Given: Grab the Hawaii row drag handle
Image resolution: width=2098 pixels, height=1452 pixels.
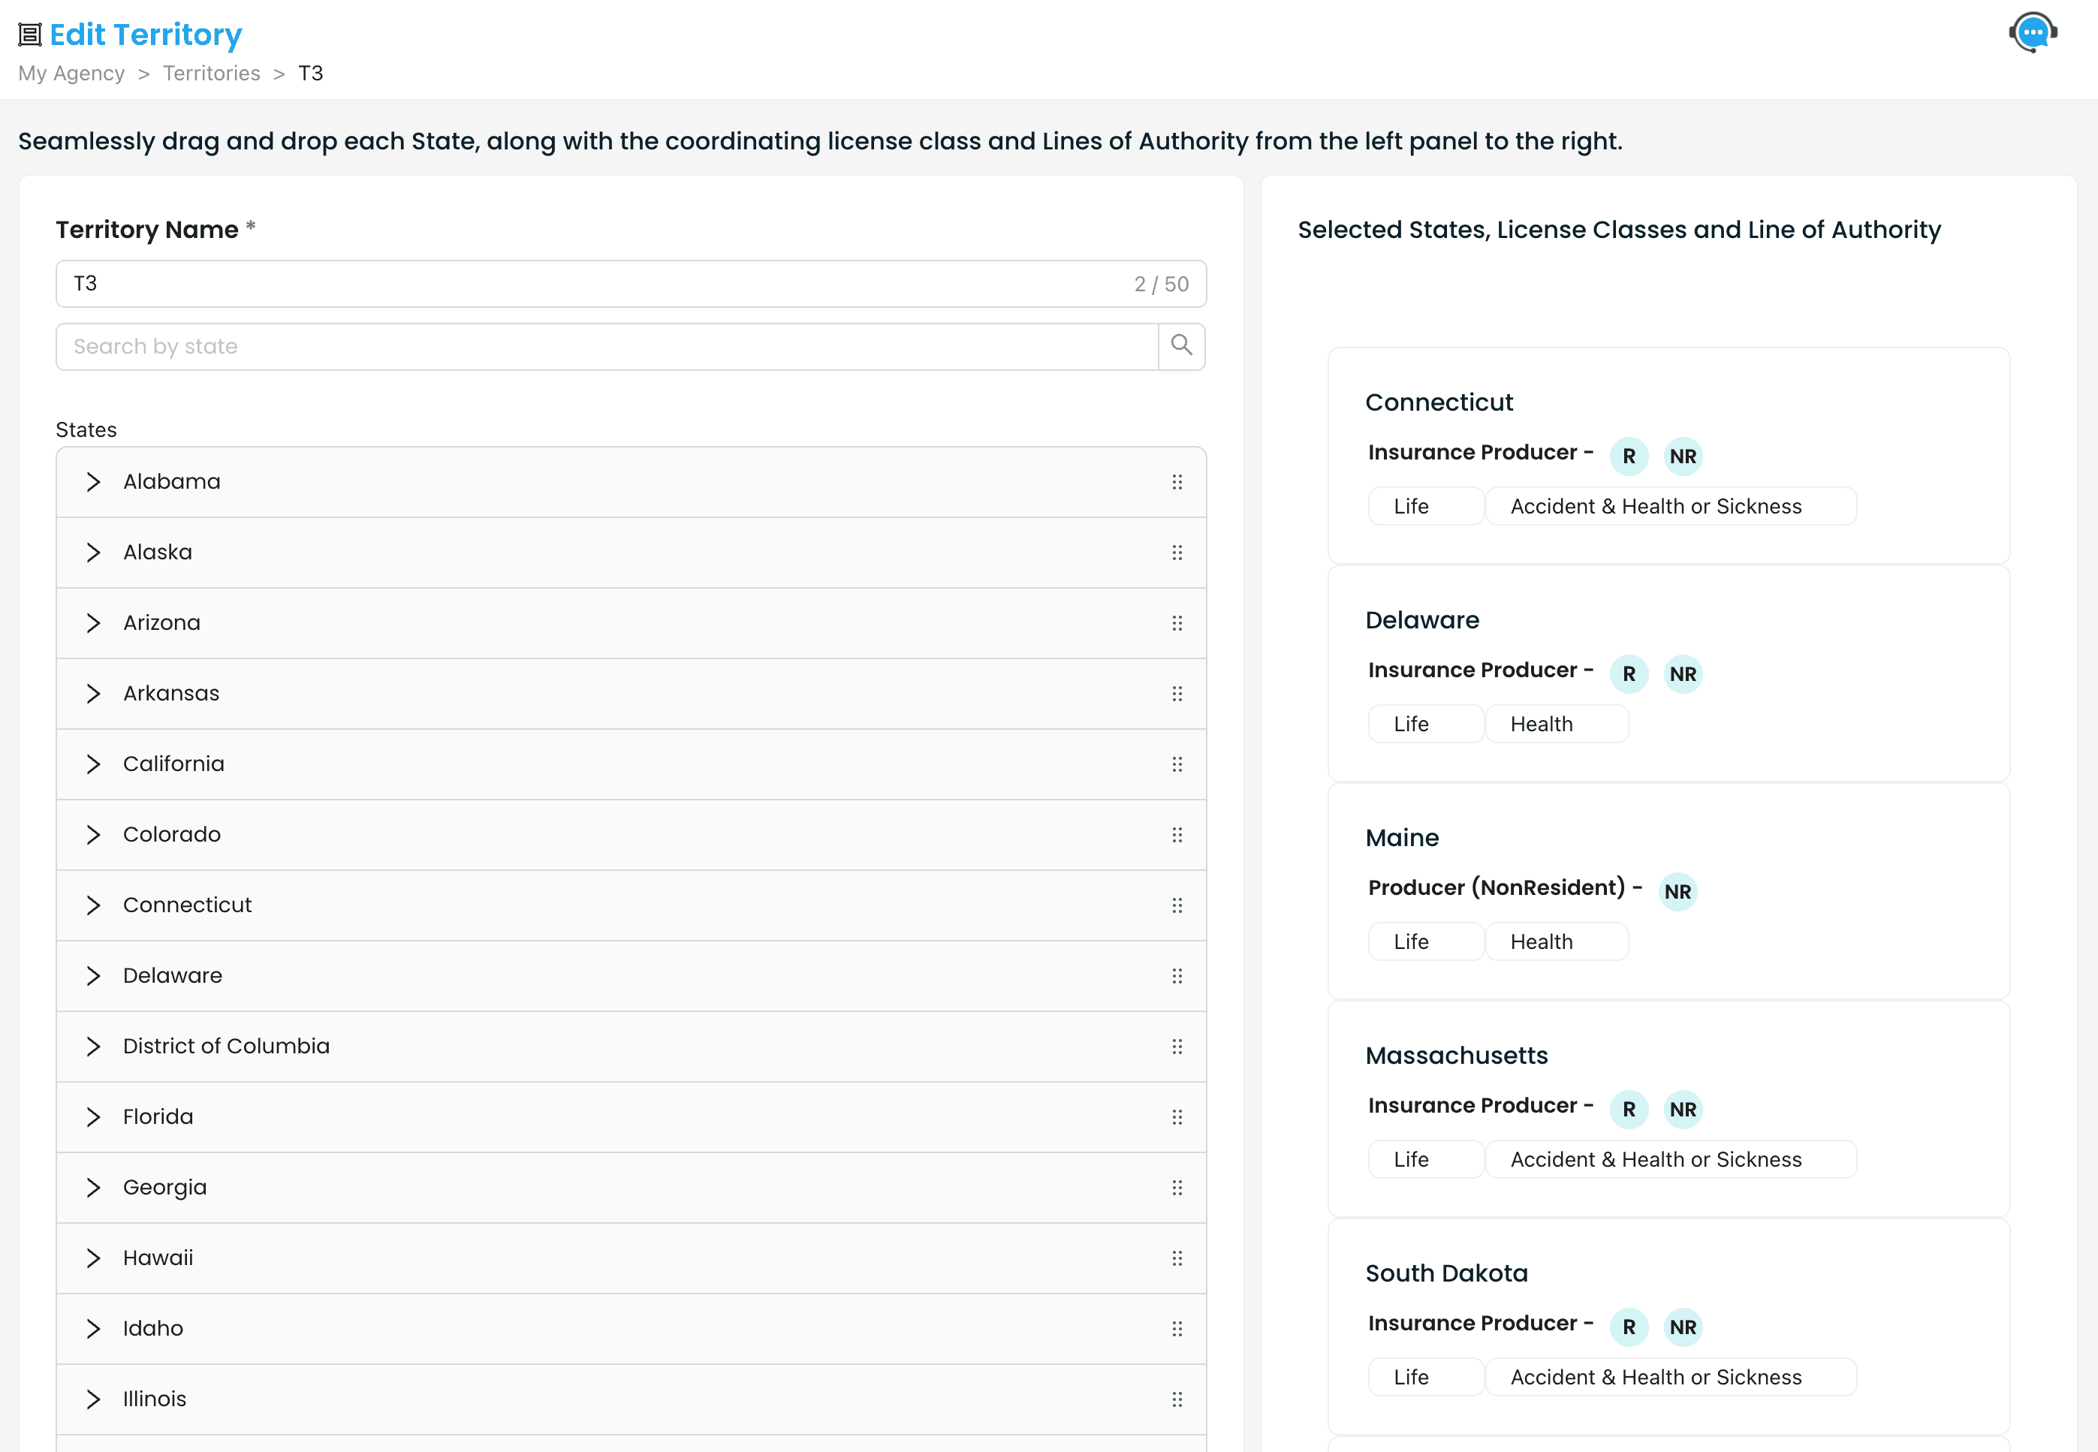Looking at the screenshot, I should tap(1177, 1258).
